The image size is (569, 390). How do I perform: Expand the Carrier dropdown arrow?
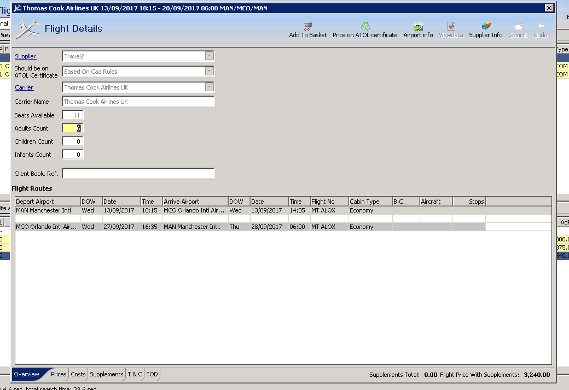[210, 87]
